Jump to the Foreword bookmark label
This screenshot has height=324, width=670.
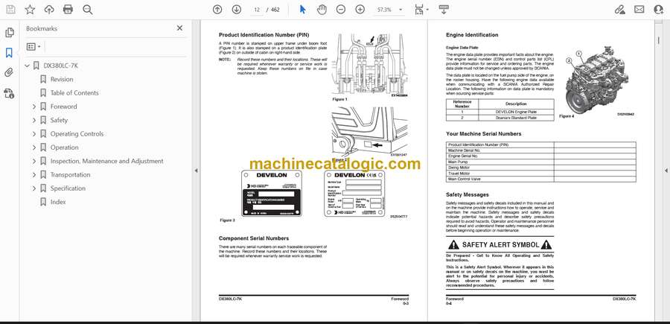(x=64, y=107)
